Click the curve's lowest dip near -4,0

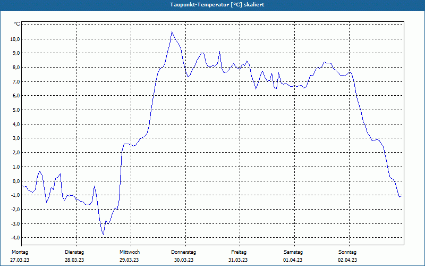pyautogui.click(x=103, y=234)
